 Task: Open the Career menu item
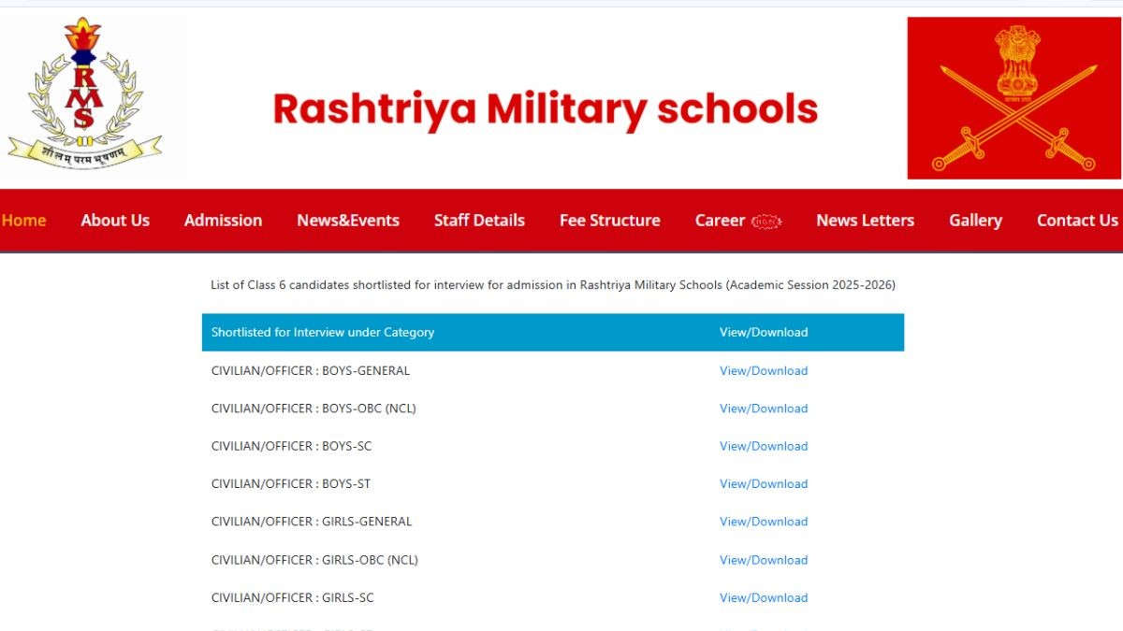[720, 221]
